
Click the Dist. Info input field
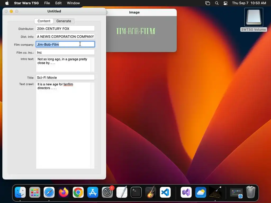[65, 36]
